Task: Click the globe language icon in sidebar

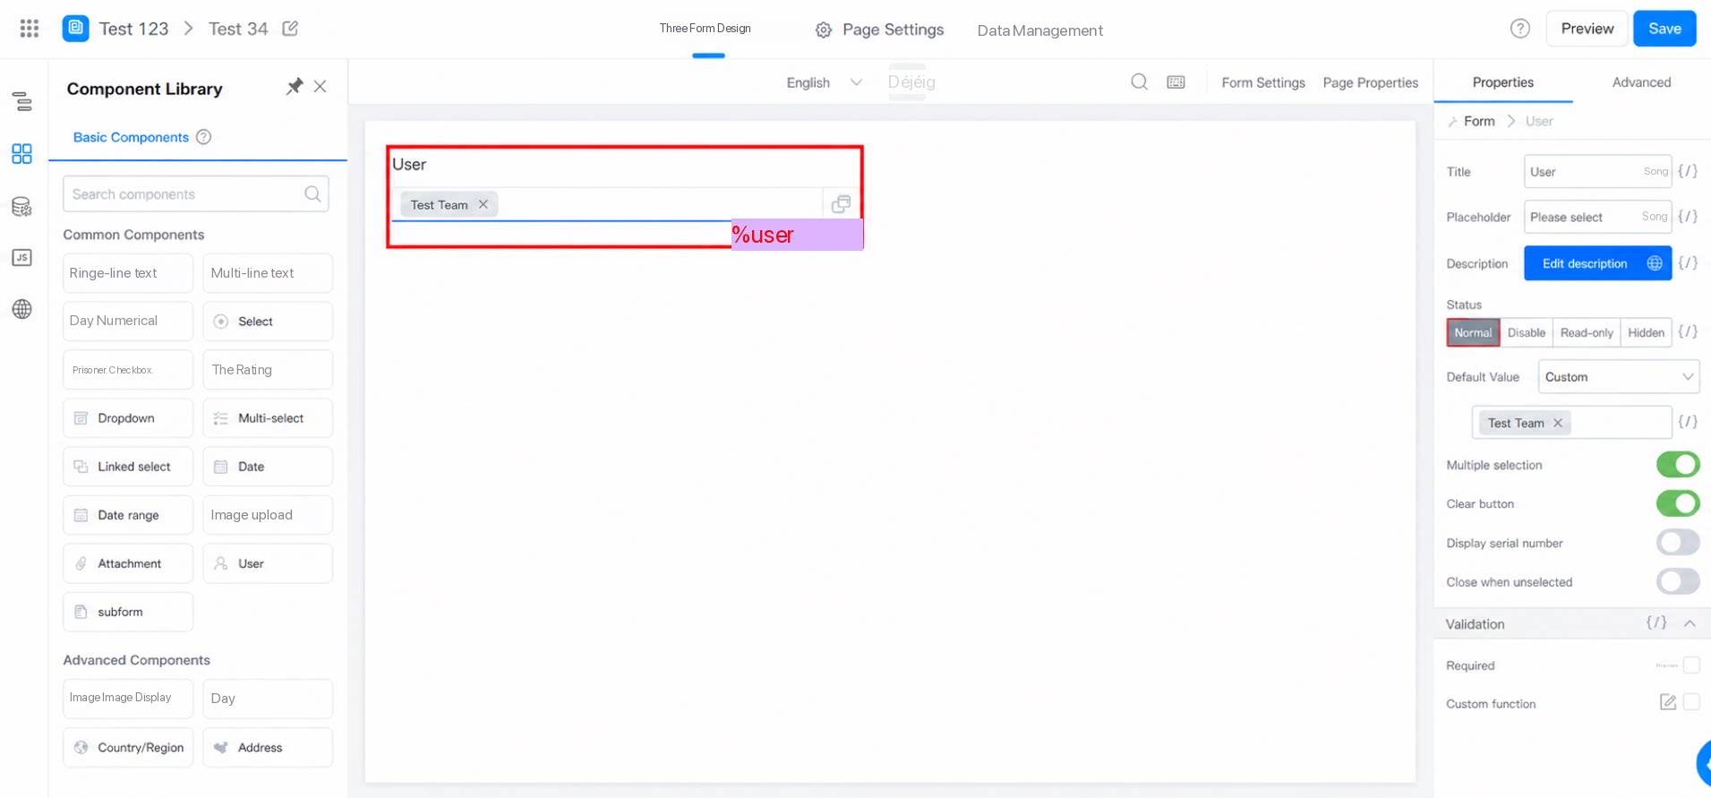Action: click(x=22, y=309)
